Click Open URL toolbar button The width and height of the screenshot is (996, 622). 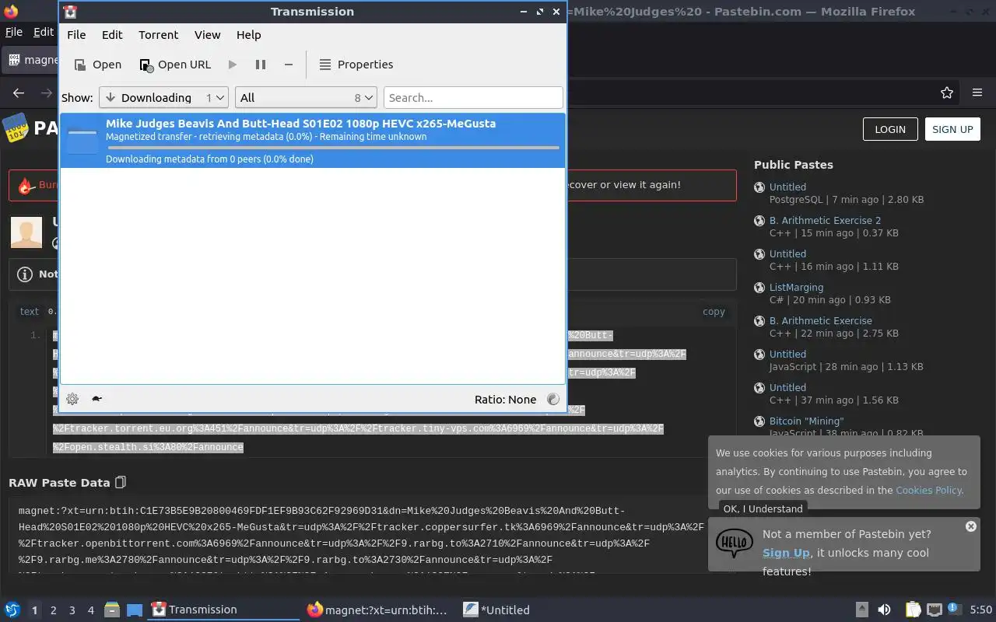[175, 65]
